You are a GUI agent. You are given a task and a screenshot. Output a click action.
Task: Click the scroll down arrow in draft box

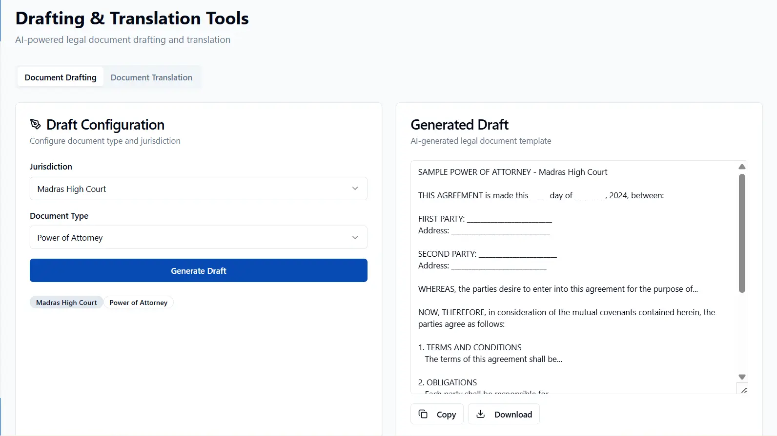(x=742, y=377)
